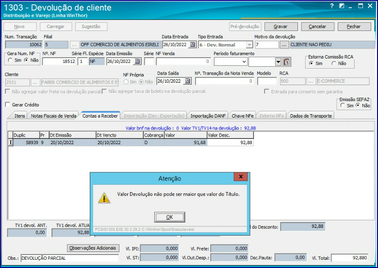The image size is (378, 268).
Task: Select Gera Num. NF Sim option
Action: tap(10, 60)
